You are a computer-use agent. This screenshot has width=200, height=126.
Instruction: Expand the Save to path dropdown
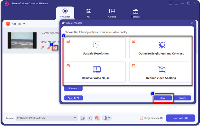[x=75, y=118]
